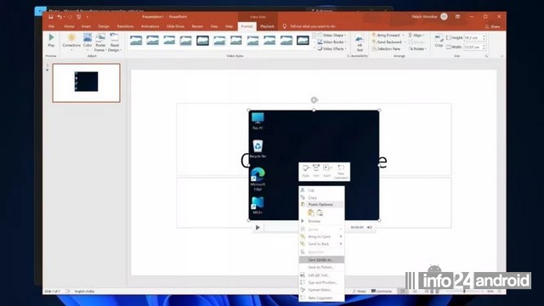Select the Crop tool

(439, 41)
